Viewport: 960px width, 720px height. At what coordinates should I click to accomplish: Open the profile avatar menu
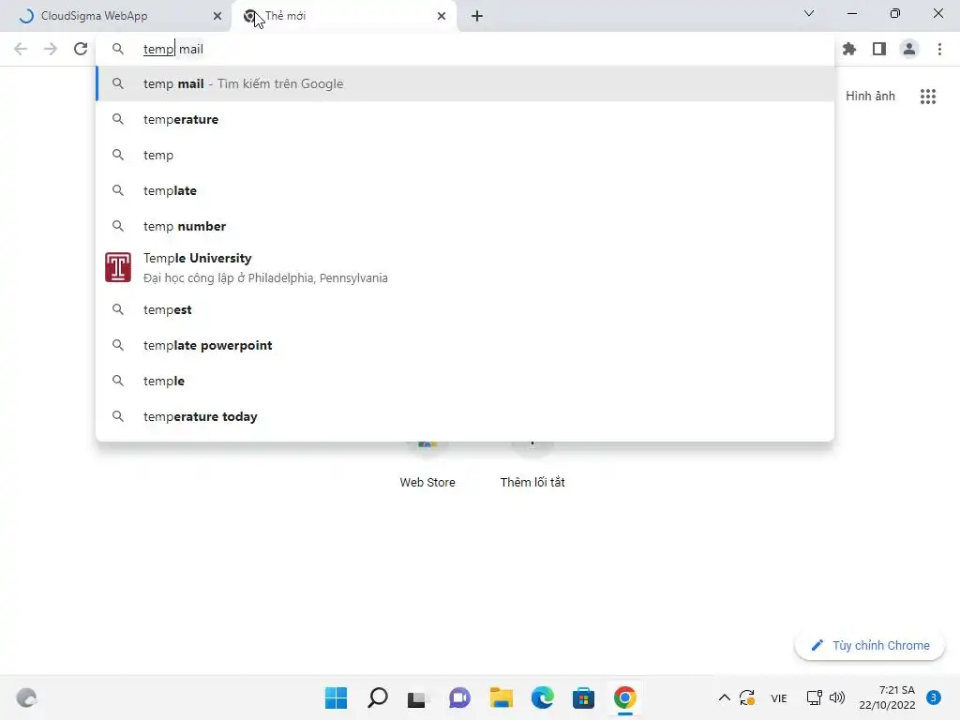click(909, 49)
